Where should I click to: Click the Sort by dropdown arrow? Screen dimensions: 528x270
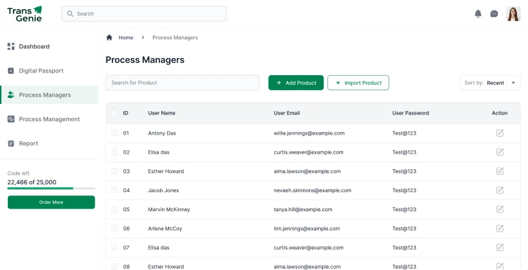[513, 83]
